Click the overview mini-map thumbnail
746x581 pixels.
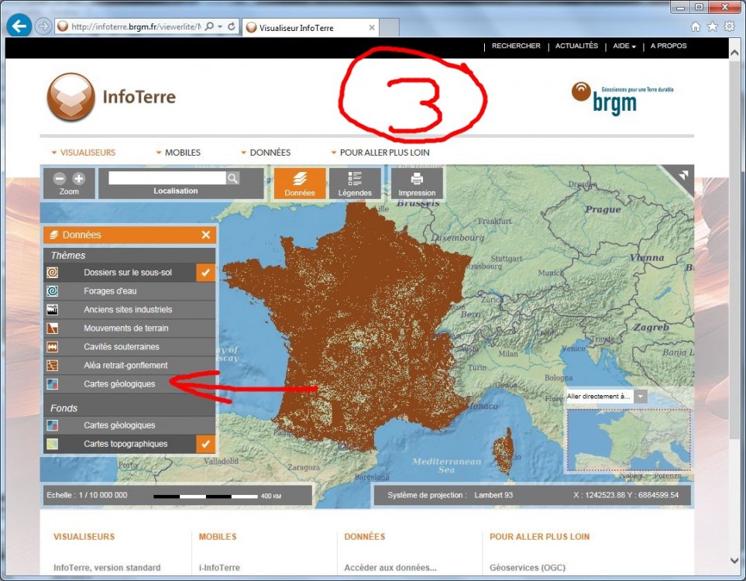tap(628, 439)
